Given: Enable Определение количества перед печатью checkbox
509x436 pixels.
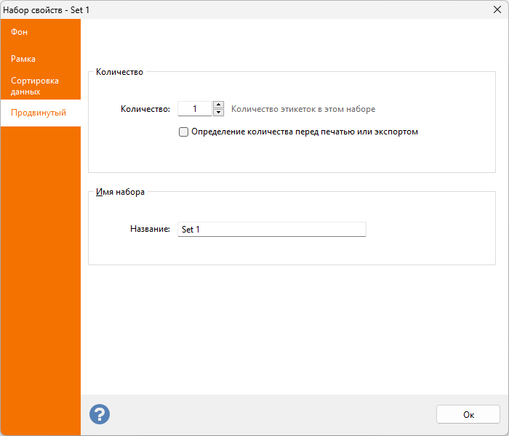Looking at the screenshot, I should click(183, 132).
